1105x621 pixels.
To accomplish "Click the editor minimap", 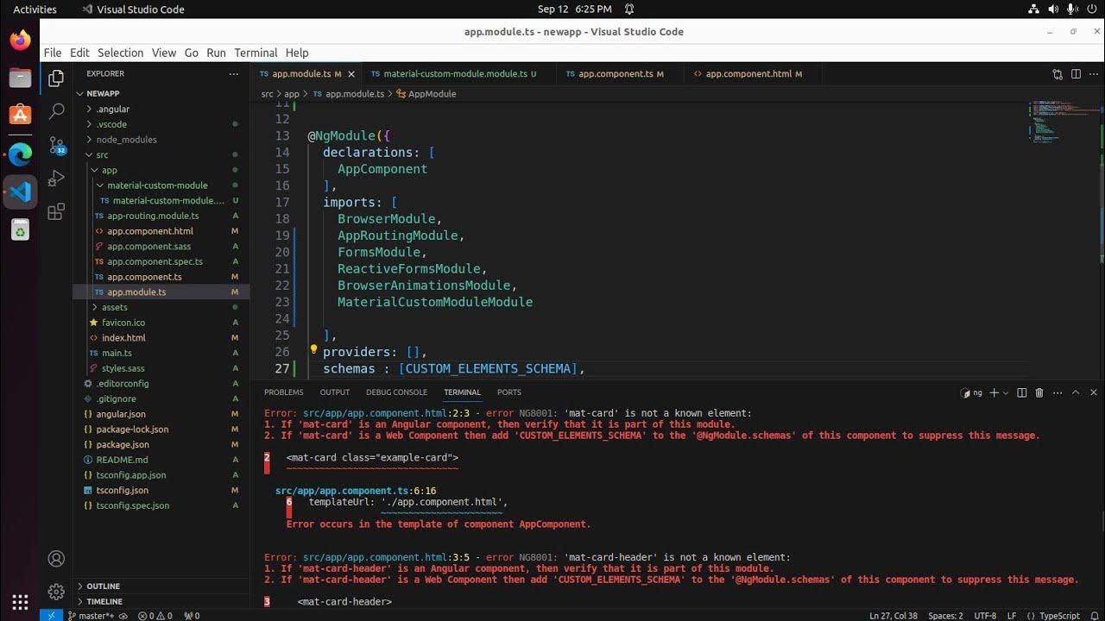I will tap(1064, 122).
